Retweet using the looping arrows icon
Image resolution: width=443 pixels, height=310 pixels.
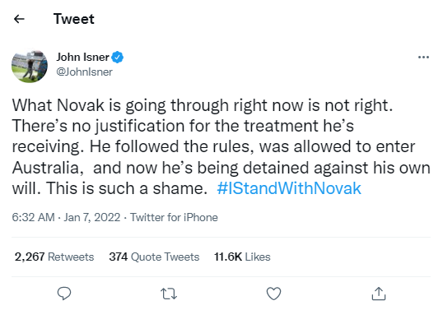(x=169, y=294)
